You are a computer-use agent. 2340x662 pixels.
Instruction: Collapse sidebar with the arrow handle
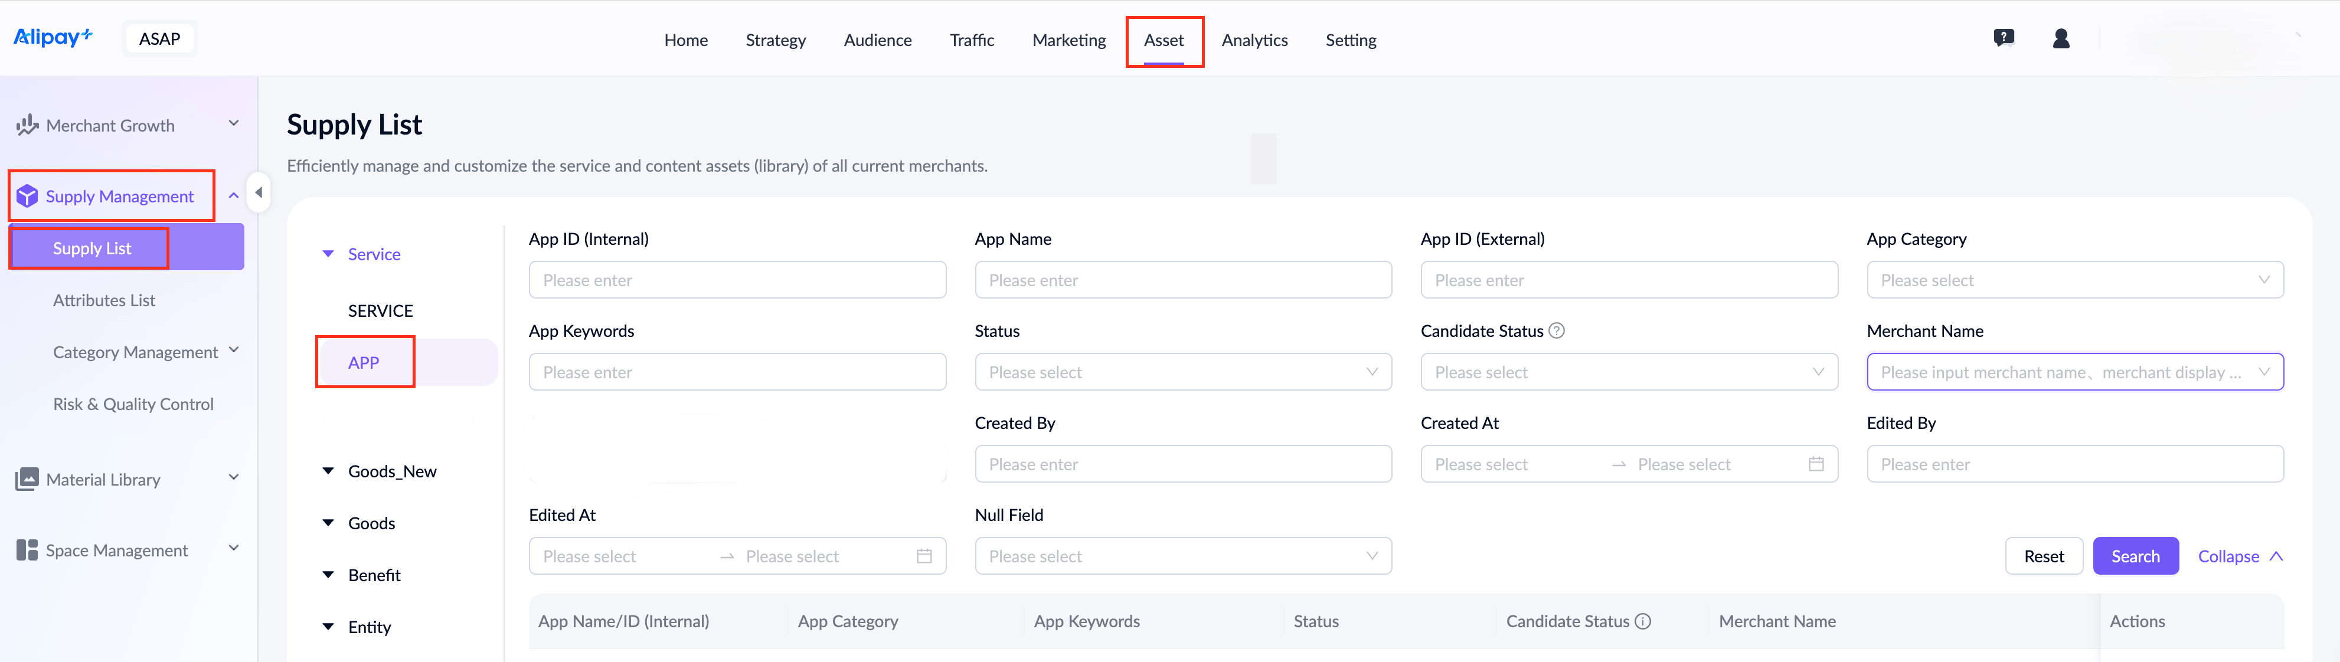[x=259, y=192]
